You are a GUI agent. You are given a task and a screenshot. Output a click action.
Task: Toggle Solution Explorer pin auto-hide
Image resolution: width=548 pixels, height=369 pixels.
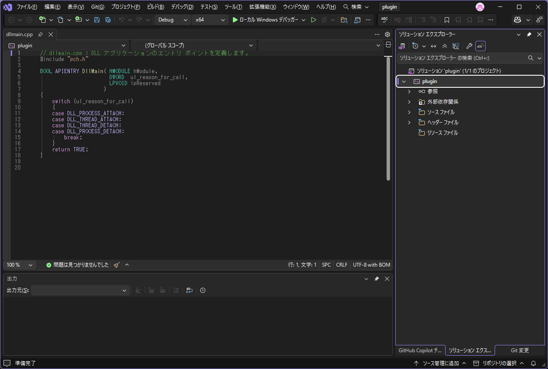529,34
